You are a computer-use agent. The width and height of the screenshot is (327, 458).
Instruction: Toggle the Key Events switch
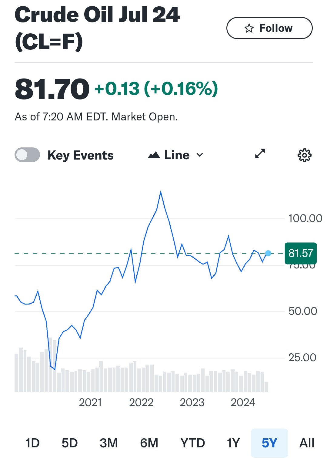click(27, 155)
